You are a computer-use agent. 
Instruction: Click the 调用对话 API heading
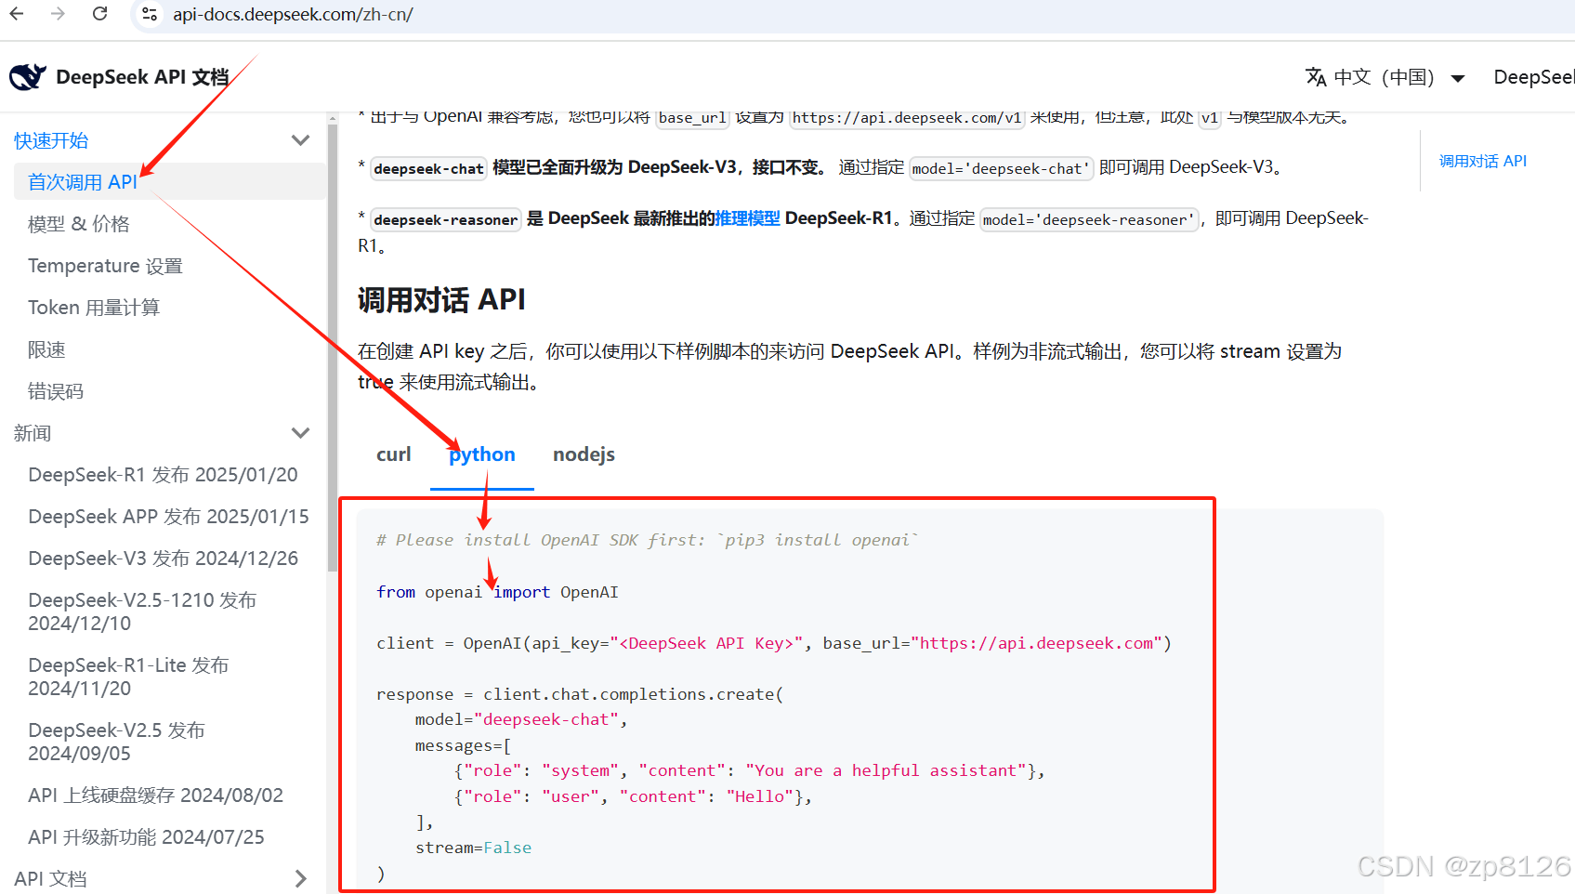pos(441,300)
